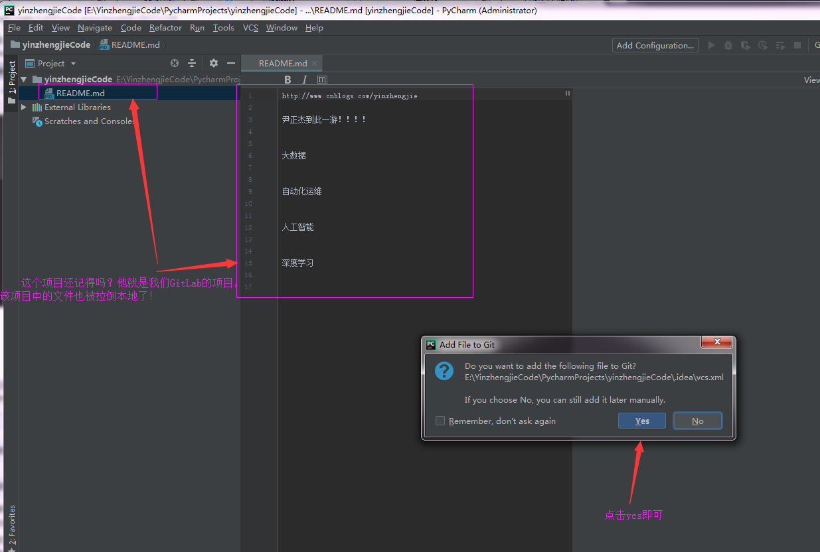Open the Tools menu
The height and width of the screenshot is (552, 820).
tap(224, 27)
